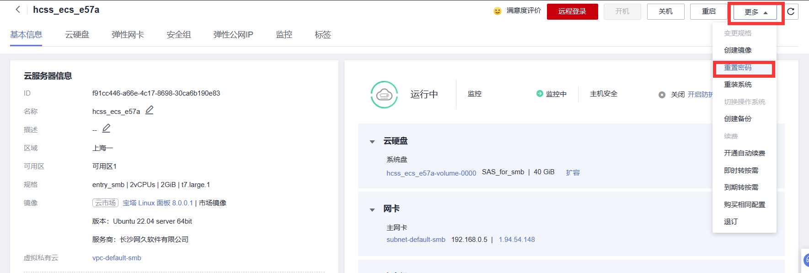This screenshot has width=809, height=273.
Task: Click the 运行中 status text
Action: (424, 94)
